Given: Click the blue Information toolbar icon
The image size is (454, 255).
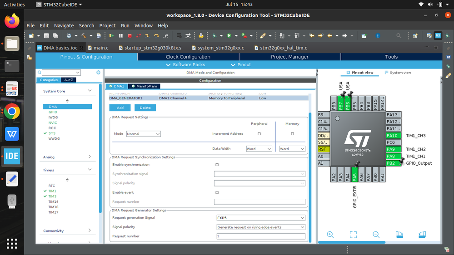Looking at the screenshot, I should pyautogui.click(x=378, y=35).
